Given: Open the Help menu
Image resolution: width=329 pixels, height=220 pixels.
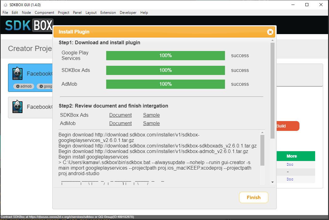Looking at the screenshot, I should point(144,13).
